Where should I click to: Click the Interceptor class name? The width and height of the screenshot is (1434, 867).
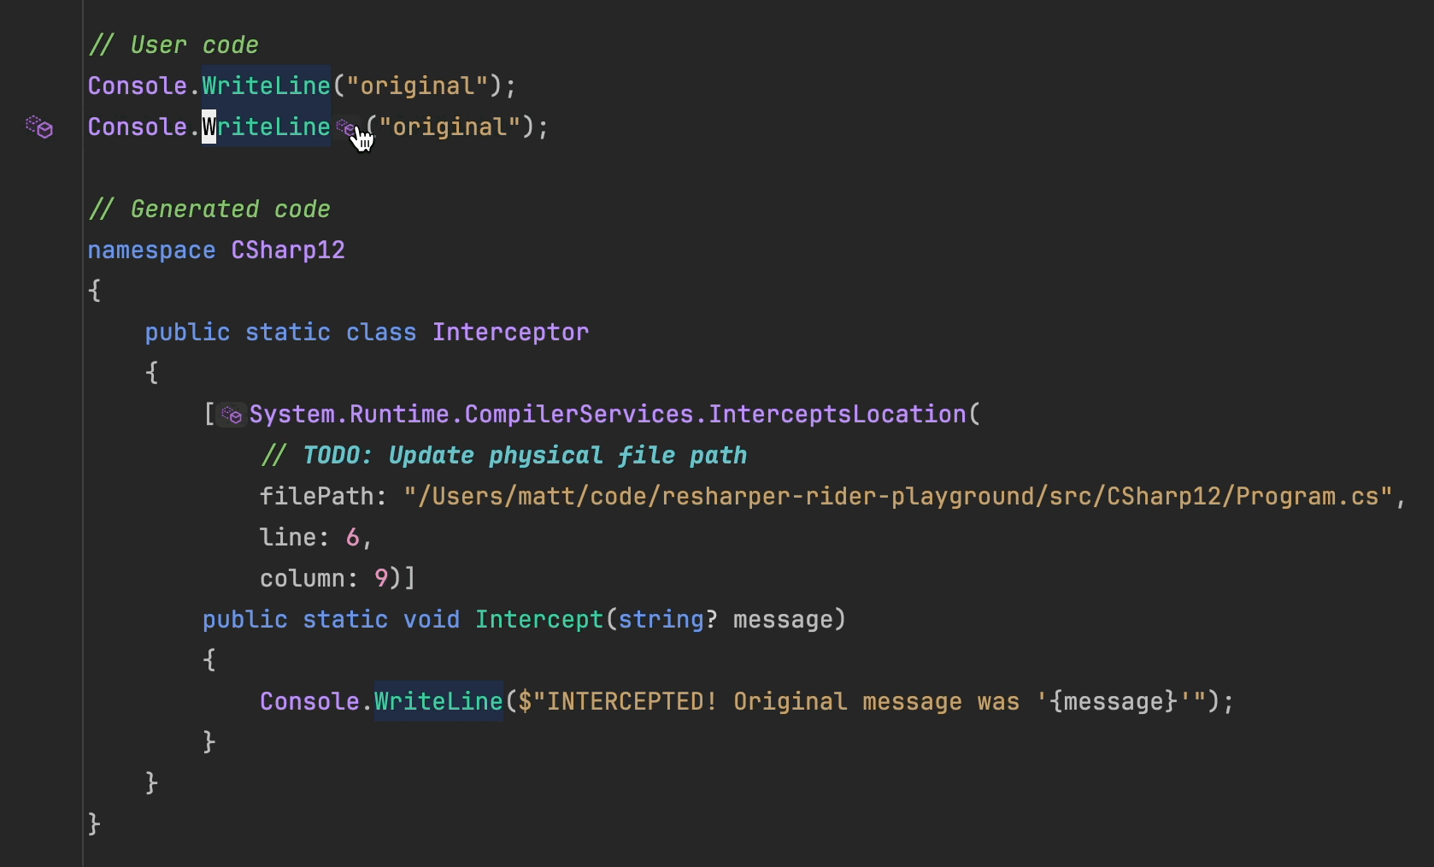point(510,332)
